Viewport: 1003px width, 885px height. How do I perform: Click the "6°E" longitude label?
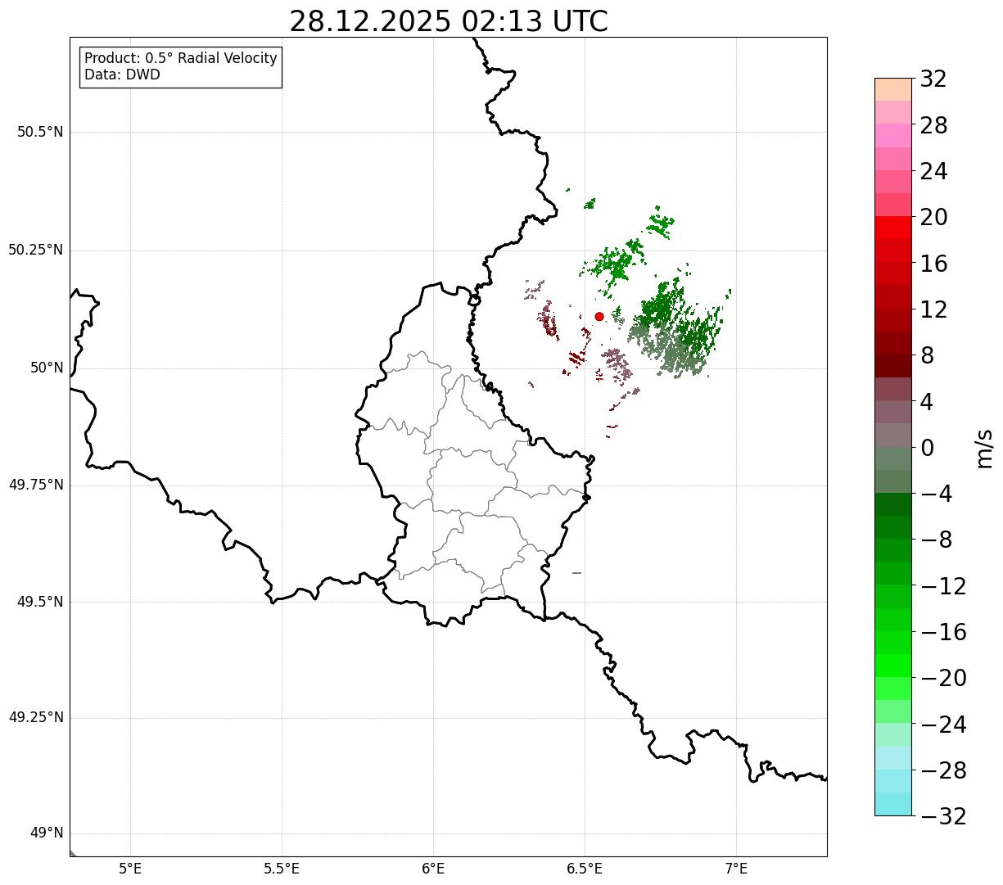click(433, 869)
